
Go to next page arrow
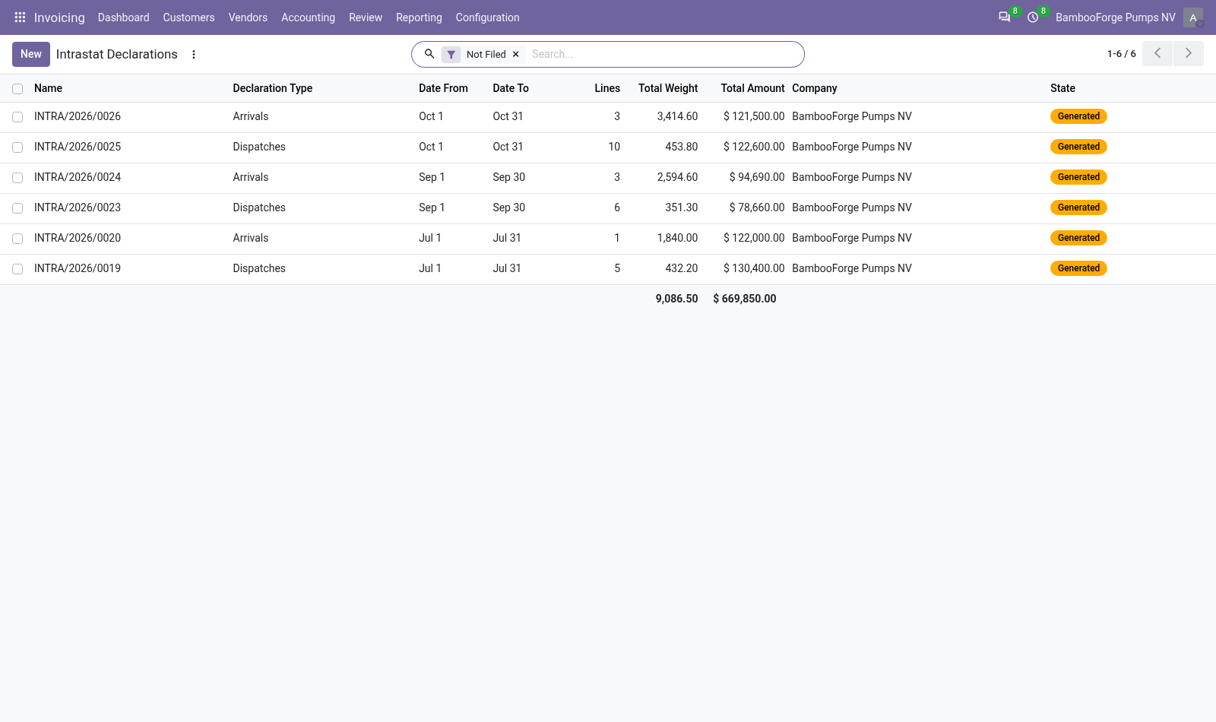pos(1189,53)
